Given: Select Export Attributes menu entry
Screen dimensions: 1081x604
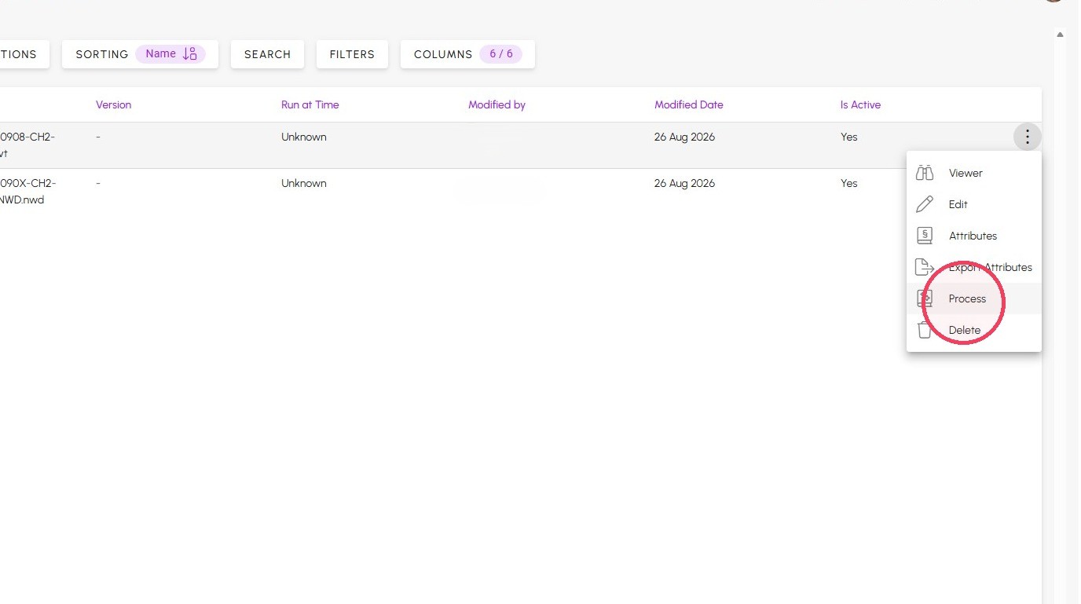Looking at the screenshot, I should pyautogui.click(x=974, y=267).
